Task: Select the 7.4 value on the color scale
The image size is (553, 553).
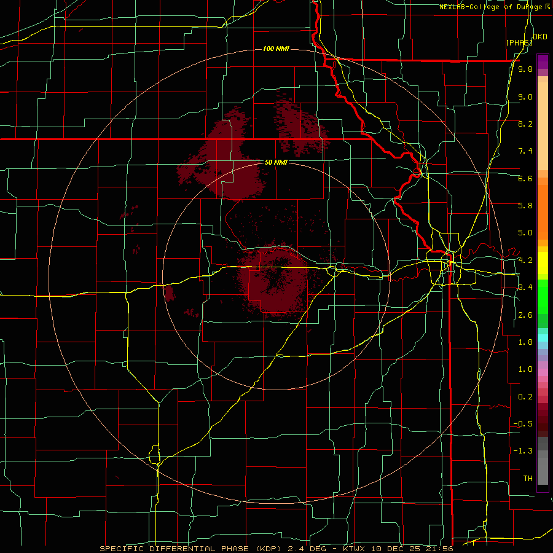Action: [x=525, y=151]
